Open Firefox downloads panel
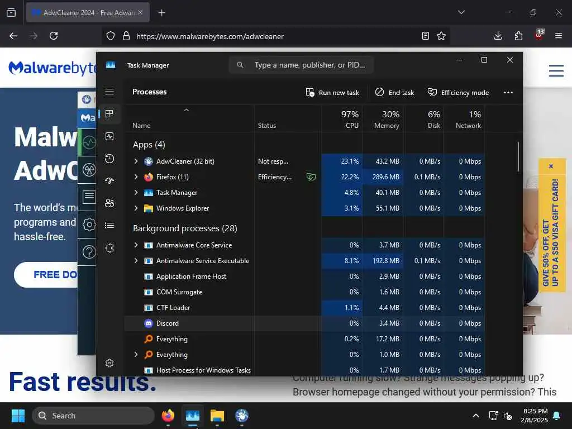Viewport: 572px width, 429px height. [498, 36]
